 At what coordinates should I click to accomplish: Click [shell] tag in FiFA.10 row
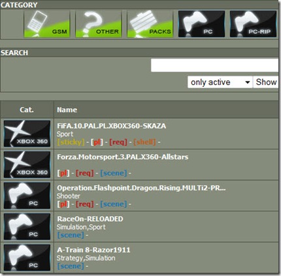coord(145,142)
